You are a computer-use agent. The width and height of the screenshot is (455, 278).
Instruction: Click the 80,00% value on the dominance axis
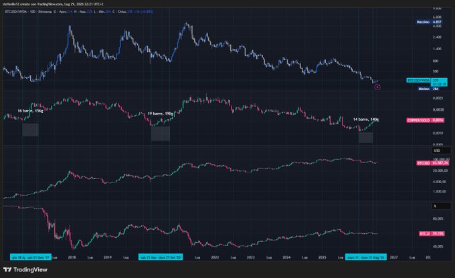[438, 219]
